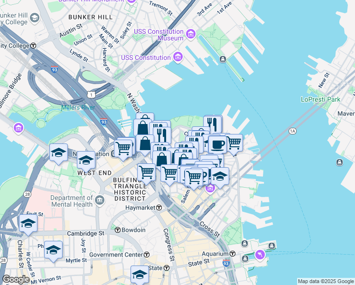Viewport: 355px width, 285px height.
Task: Click the I-93 shield near Lynde St
Action: [54, 69]
